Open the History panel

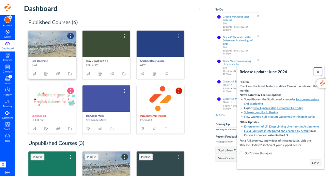tap(8, 92)
